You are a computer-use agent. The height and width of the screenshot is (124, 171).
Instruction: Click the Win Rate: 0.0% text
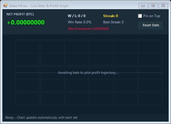pyautogui.click(x=80, y=22)
